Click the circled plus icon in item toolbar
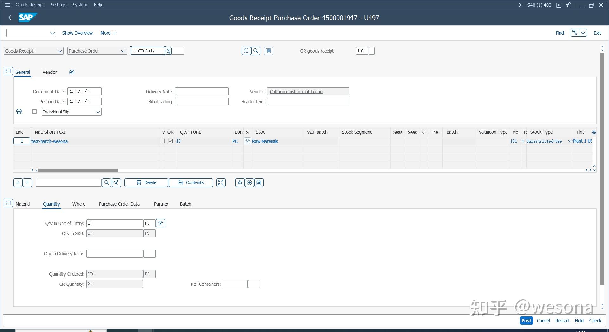Screen dimensions: 609x332 [250, 182]
